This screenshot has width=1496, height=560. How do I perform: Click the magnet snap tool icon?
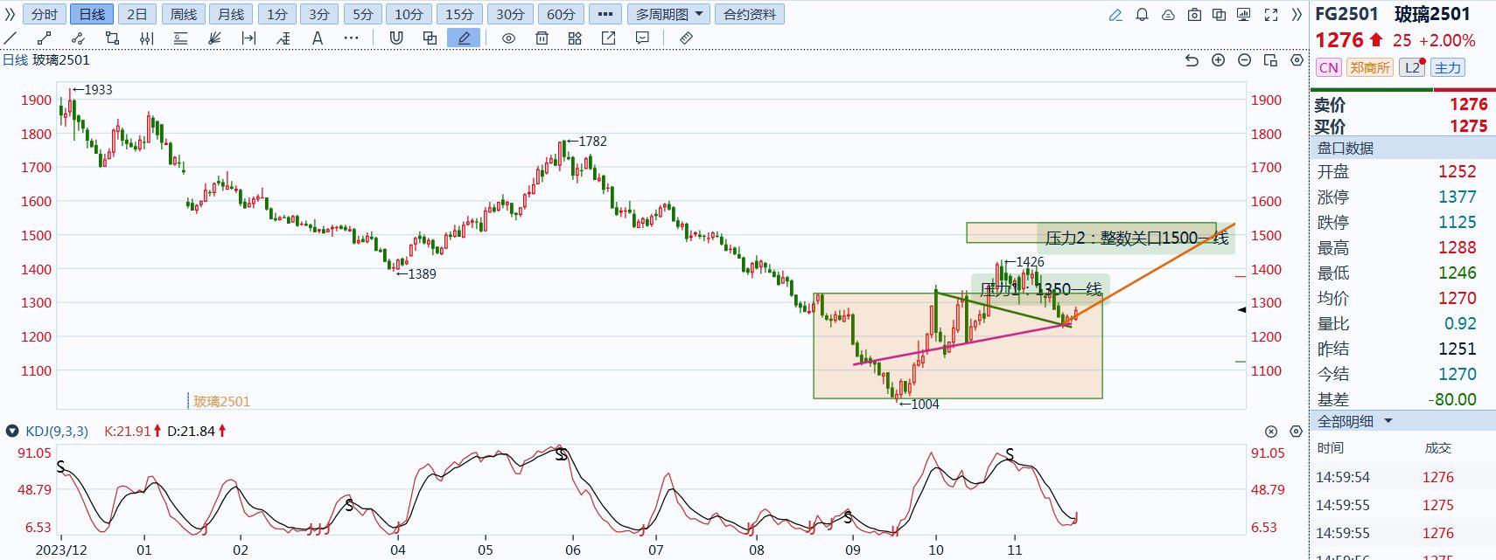396,38
